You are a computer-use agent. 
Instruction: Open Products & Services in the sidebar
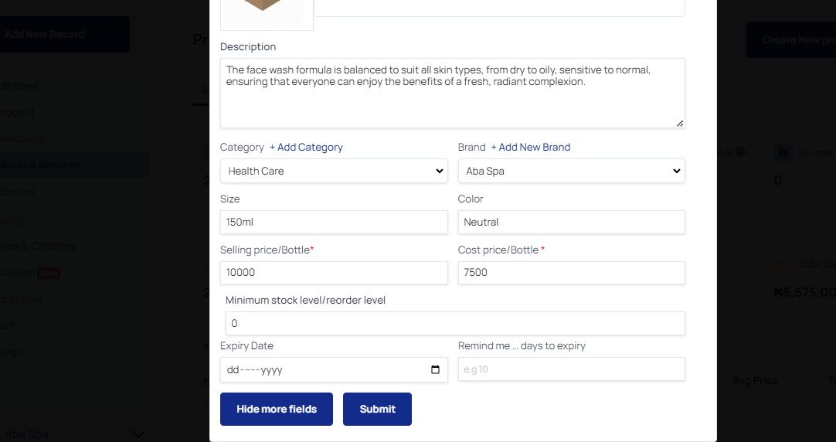[x=40, y=165]
